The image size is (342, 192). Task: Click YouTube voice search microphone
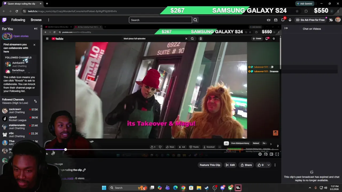click(x=201, y=39)
